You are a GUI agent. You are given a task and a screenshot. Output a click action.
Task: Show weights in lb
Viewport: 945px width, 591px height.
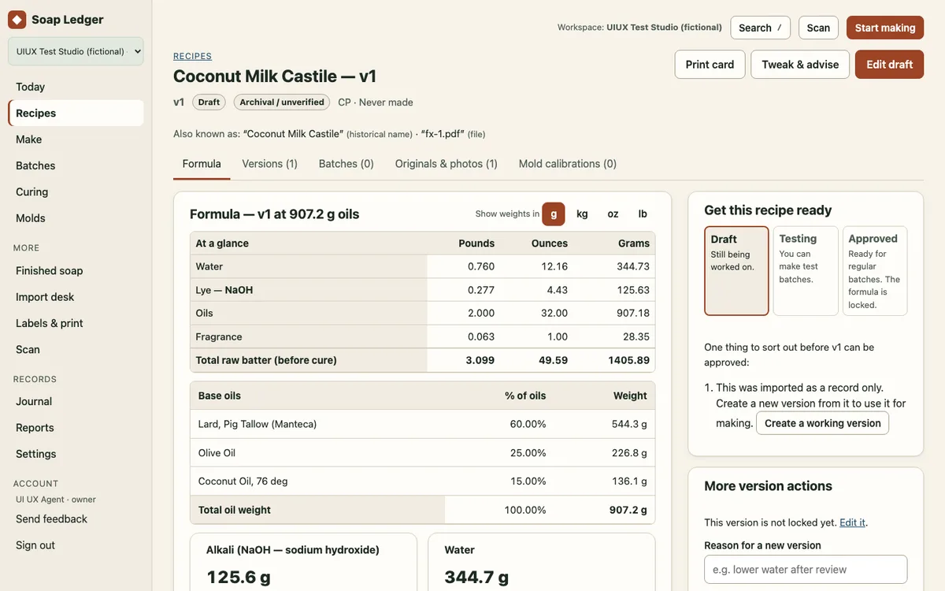click(643, 214)
